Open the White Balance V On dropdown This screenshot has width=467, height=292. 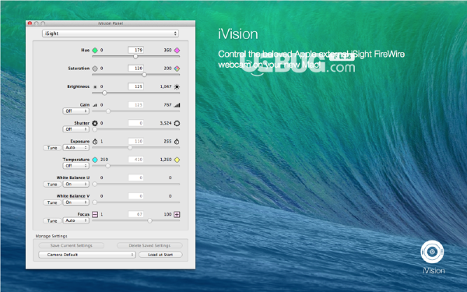(76, 202)
